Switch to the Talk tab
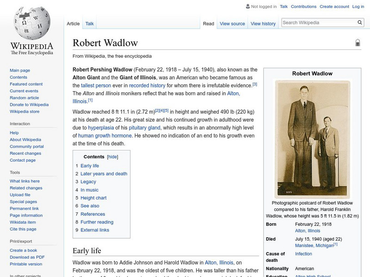This screenshot has height=277, width=370. (89, 23)
